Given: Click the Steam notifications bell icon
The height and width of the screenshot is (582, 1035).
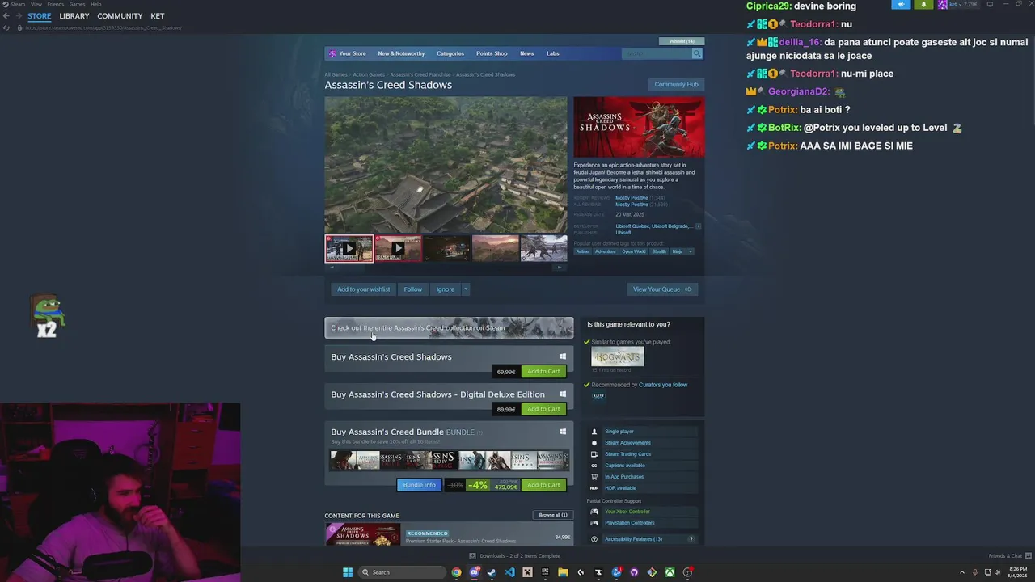Looking at the screenshot, I should coord(924,4).
